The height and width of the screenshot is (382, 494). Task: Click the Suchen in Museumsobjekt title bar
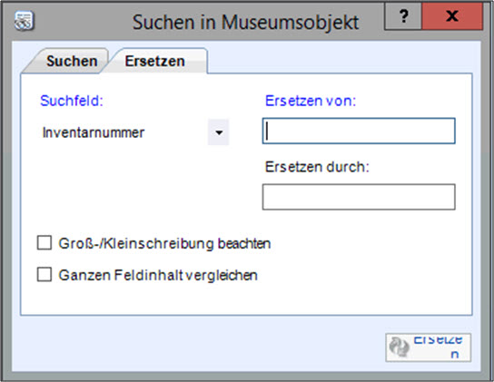pyautogui.click(x=245, y=22)
